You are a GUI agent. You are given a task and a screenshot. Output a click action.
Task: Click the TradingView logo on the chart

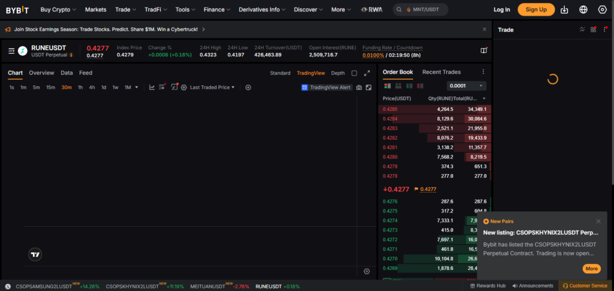pos(35,254)
